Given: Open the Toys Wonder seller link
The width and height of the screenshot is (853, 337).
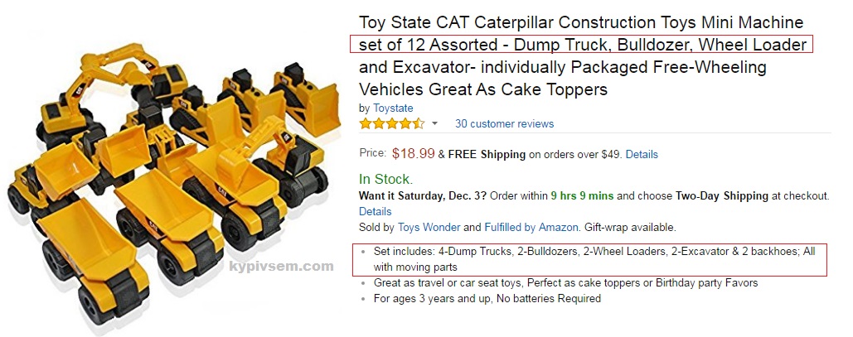Looking at the screenshot, I should 428,227.
